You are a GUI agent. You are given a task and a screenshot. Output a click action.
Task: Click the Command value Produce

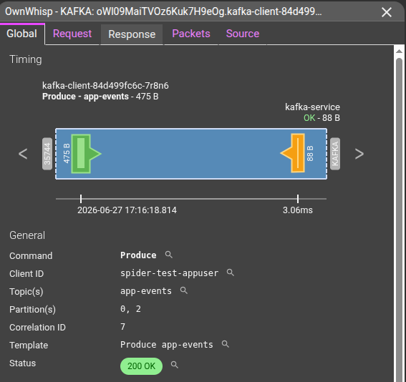pos(138,255)
